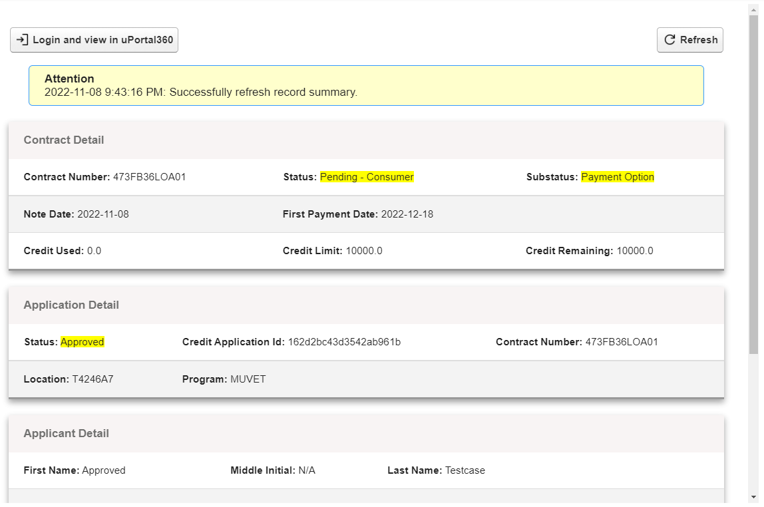Click the First Name value Approved

[x=104, y=470]
